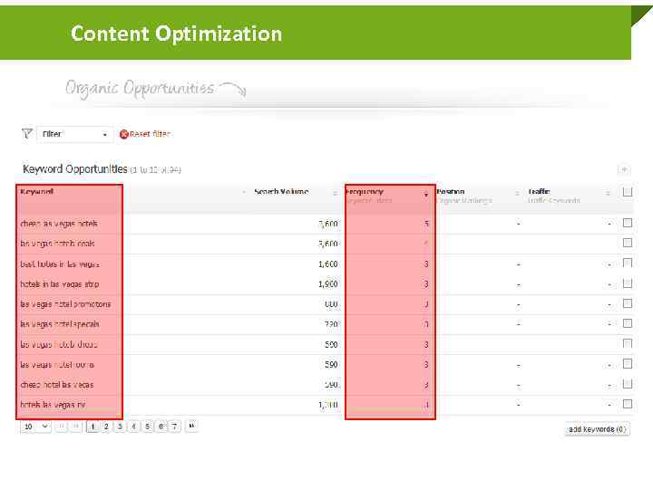Go to page 2 of results
Screen dimensions: 653x489
click(106, 427)
